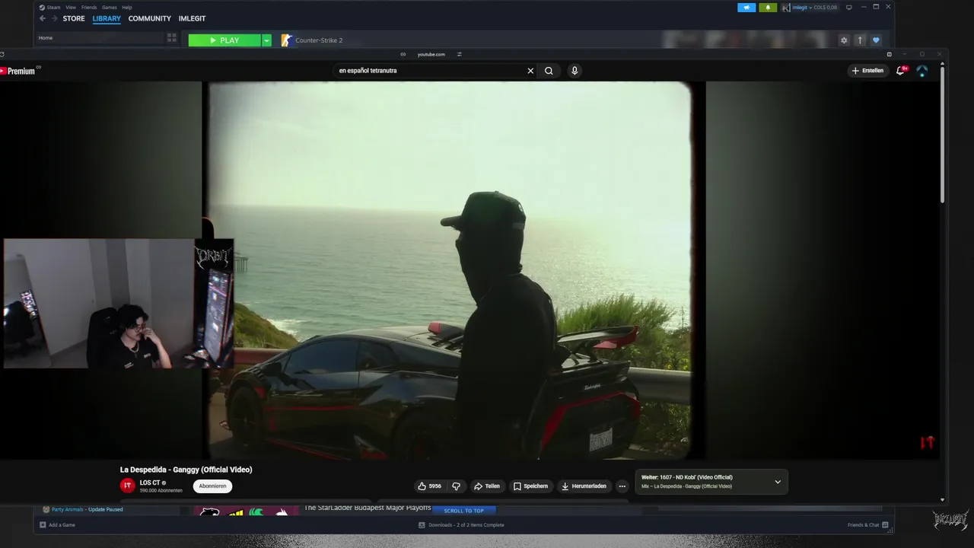Click the Erstellen create button

[867, 71]
